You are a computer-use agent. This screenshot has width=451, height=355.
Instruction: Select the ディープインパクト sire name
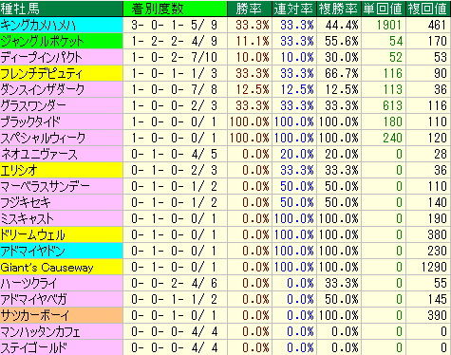(x=41, y=57)
